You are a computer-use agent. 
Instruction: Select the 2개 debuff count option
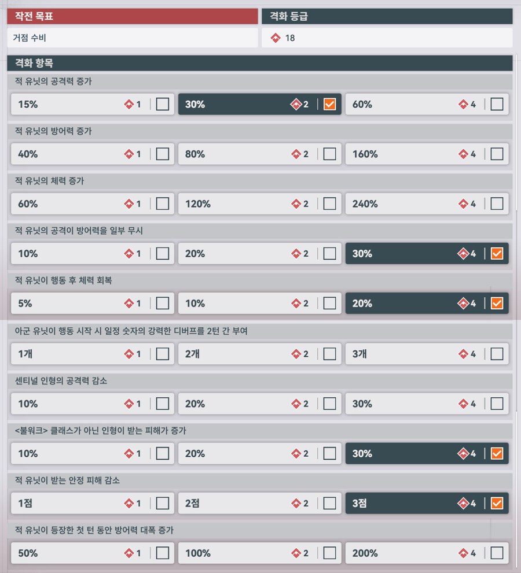[x=259, y=353]
